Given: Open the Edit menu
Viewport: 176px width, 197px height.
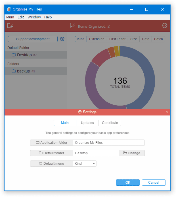Looking at the screenshot, I should pyautogui.click(x=21, y=17).
